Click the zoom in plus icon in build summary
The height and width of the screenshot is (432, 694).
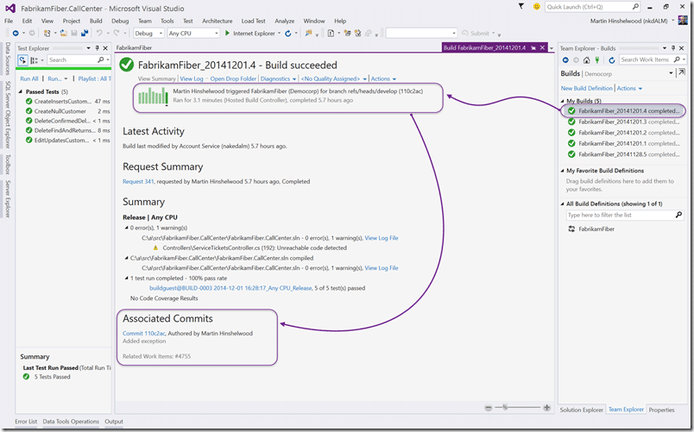[x=547, y=408]
